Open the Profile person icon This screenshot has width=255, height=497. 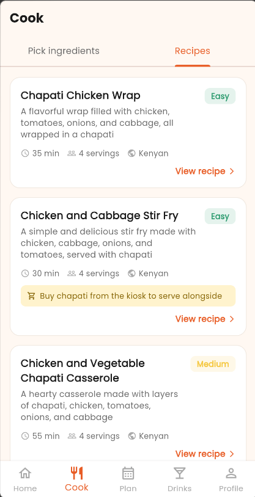click(231, 474)
